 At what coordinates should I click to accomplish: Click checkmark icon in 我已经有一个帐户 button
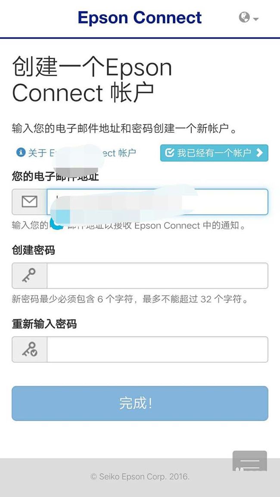tap(170, 153)
